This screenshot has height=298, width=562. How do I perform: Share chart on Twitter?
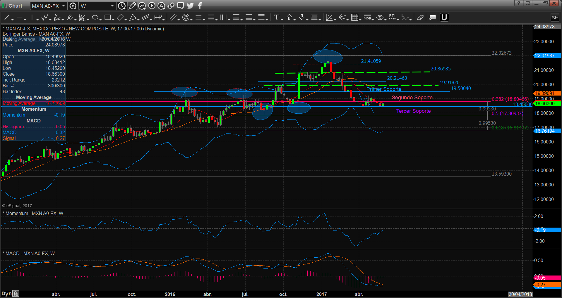tap(190, 6)
